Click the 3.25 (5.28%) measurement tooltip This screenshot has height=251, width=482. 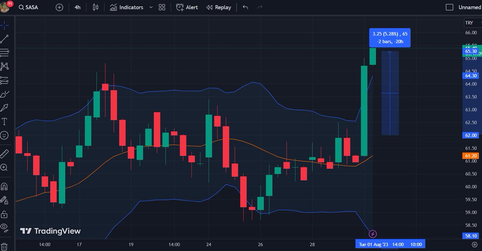(x=390, y=38)
